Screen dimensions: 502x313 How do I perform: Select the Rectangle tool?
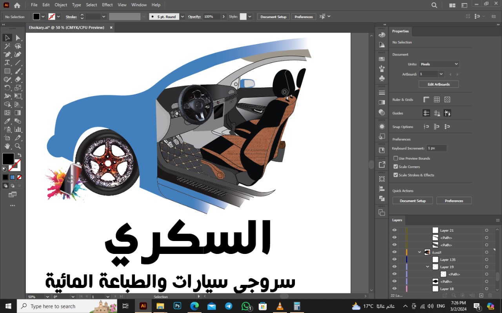point(7,71)
